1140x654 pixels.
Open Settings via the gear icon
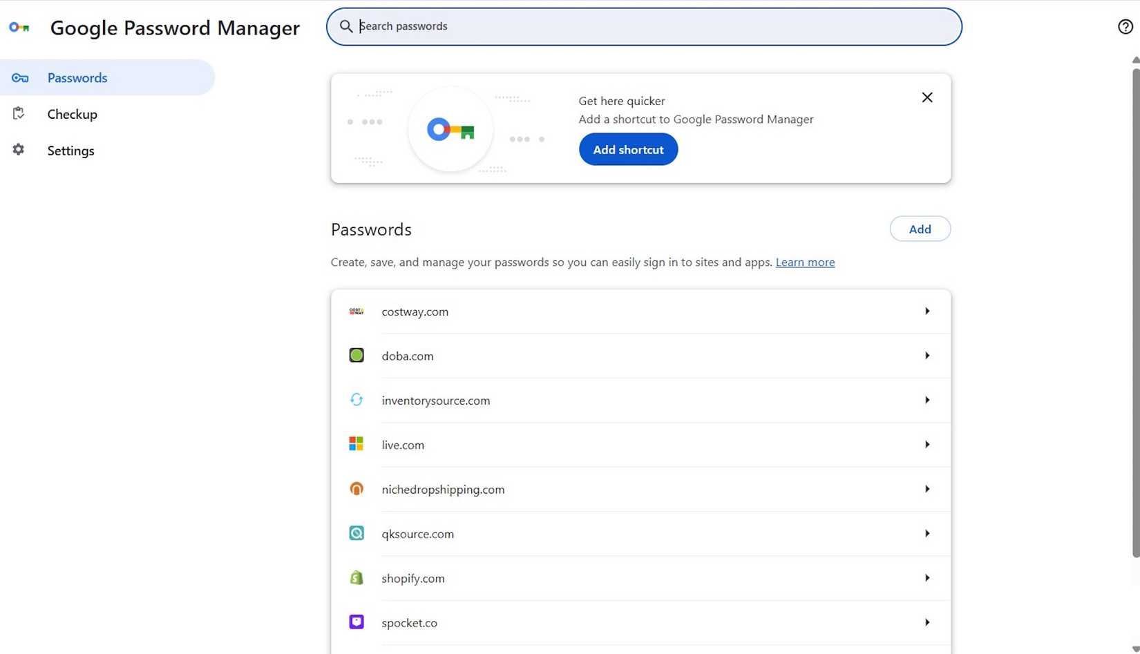(x=19, y=150)
